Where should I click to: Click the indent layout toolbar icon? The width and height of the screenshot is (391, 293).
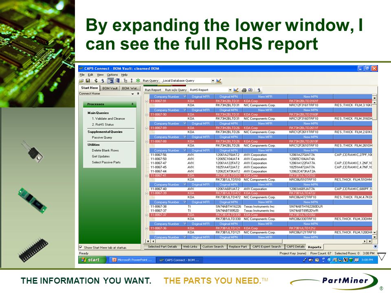(117, 81)
